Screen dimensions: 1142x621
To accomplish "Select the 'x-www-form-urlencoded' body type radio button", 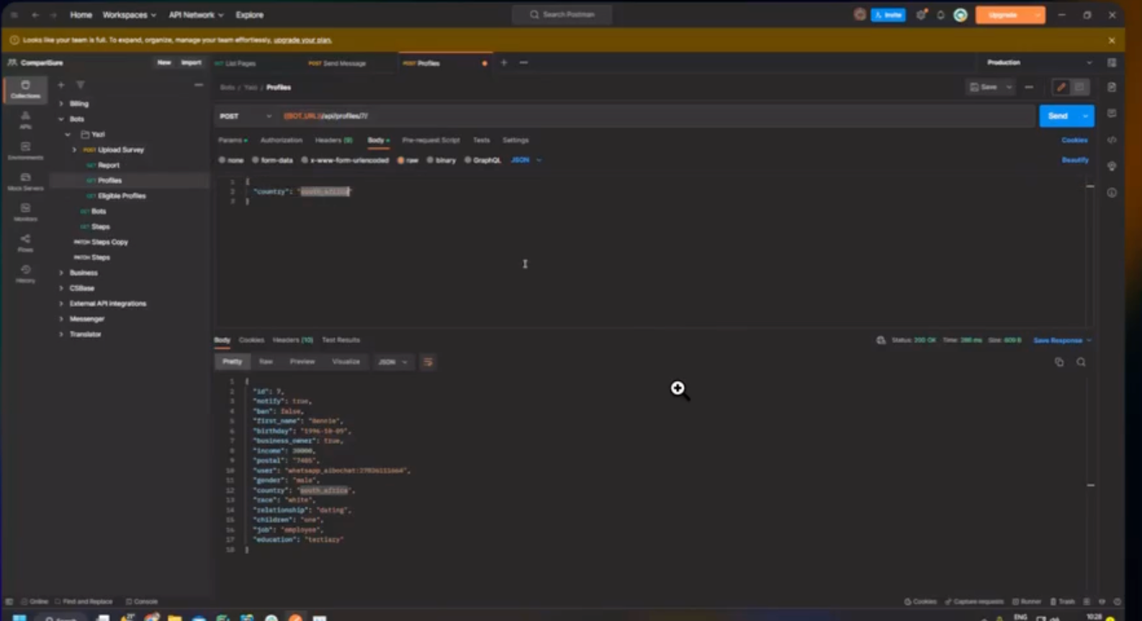I will [305, 160].
